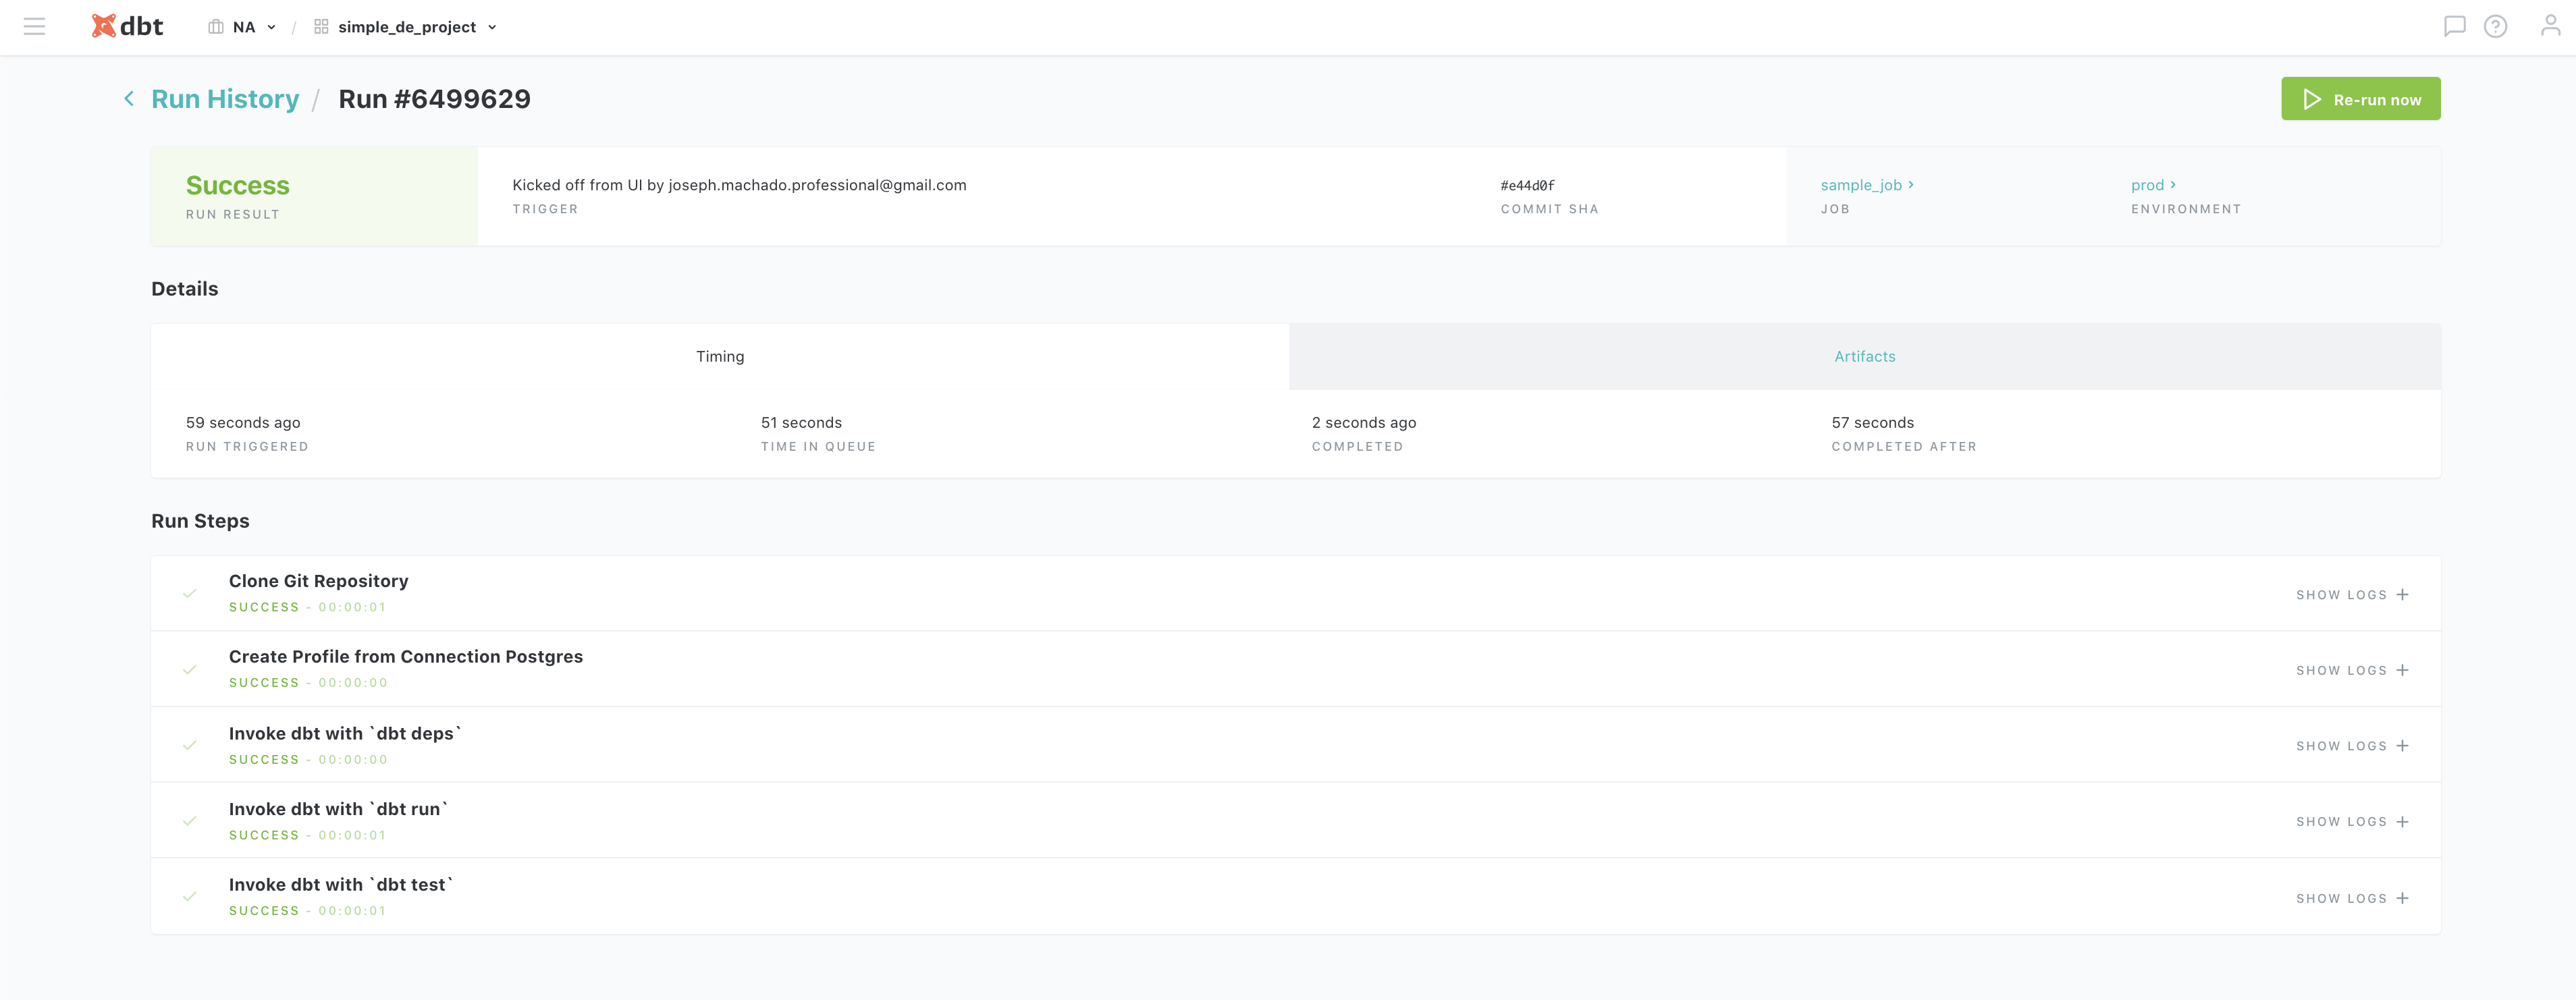The width and height of the screenshot is (2576, 1000).
Task: Open the help question mark icon
Action: coord(2495,27)
